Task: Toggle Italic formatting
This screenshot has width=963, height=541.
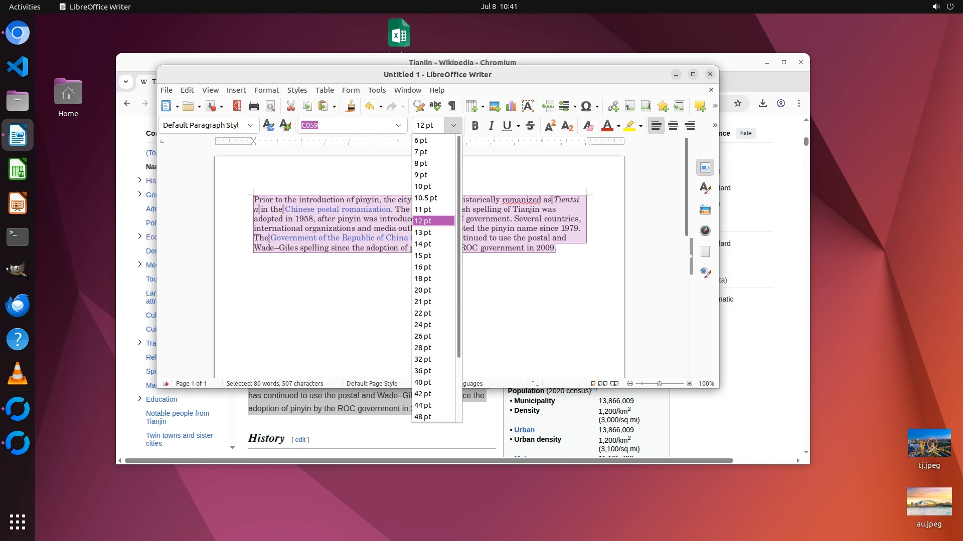Action: (491, 126)
